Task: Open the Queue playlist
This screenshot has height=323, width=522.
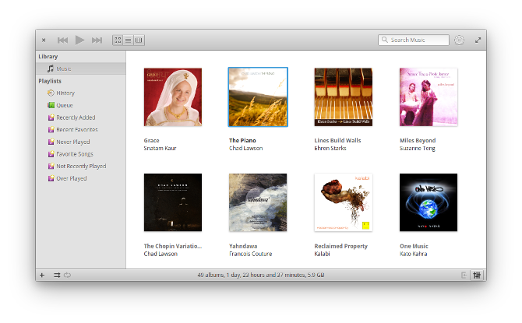Action: (64, 105)
